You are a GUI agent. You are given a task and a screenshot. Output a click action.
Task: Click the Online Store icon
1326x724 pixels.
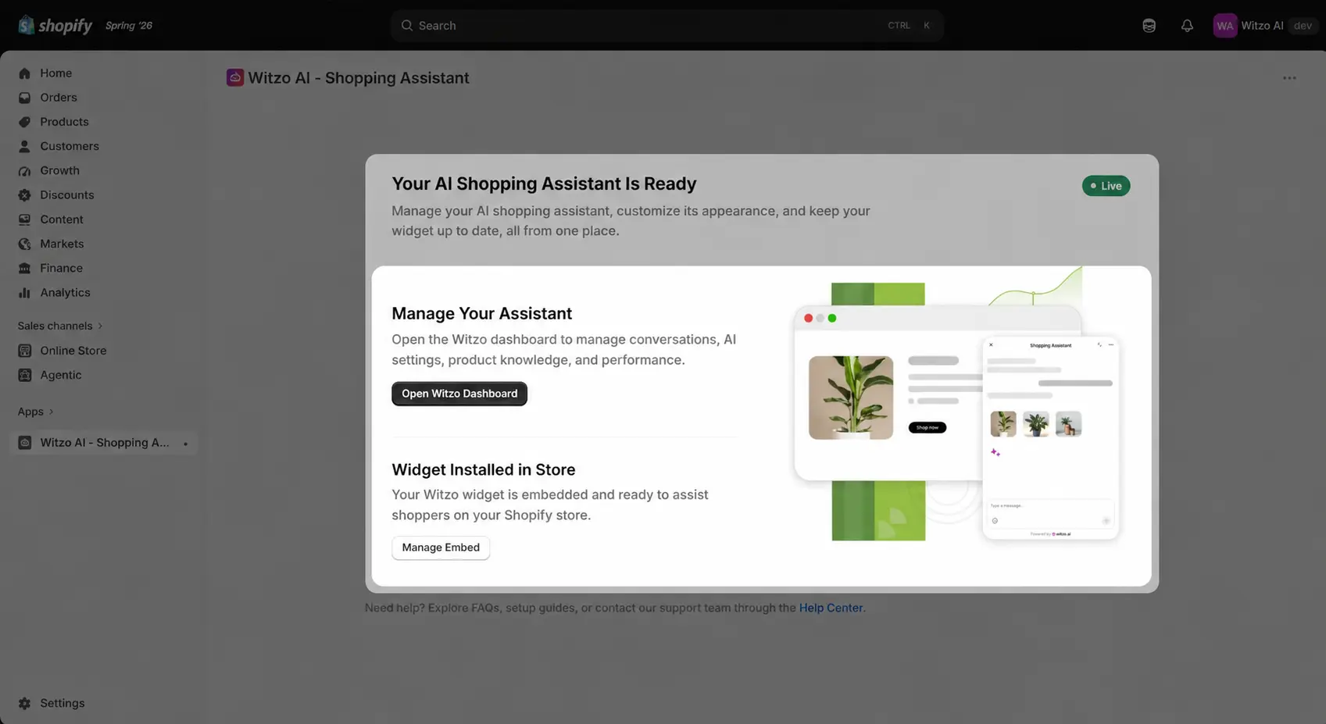25,351
